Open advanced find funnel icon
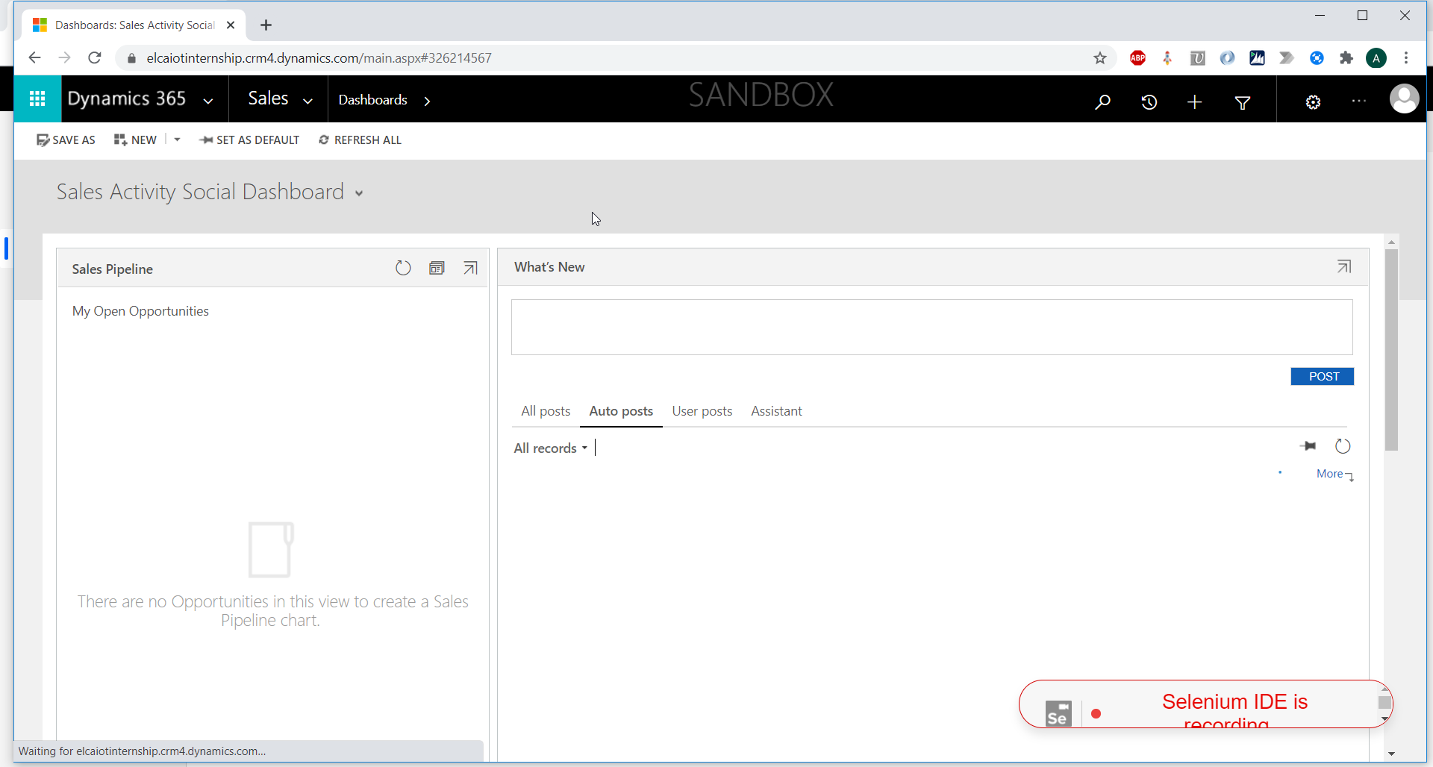 1242,102
